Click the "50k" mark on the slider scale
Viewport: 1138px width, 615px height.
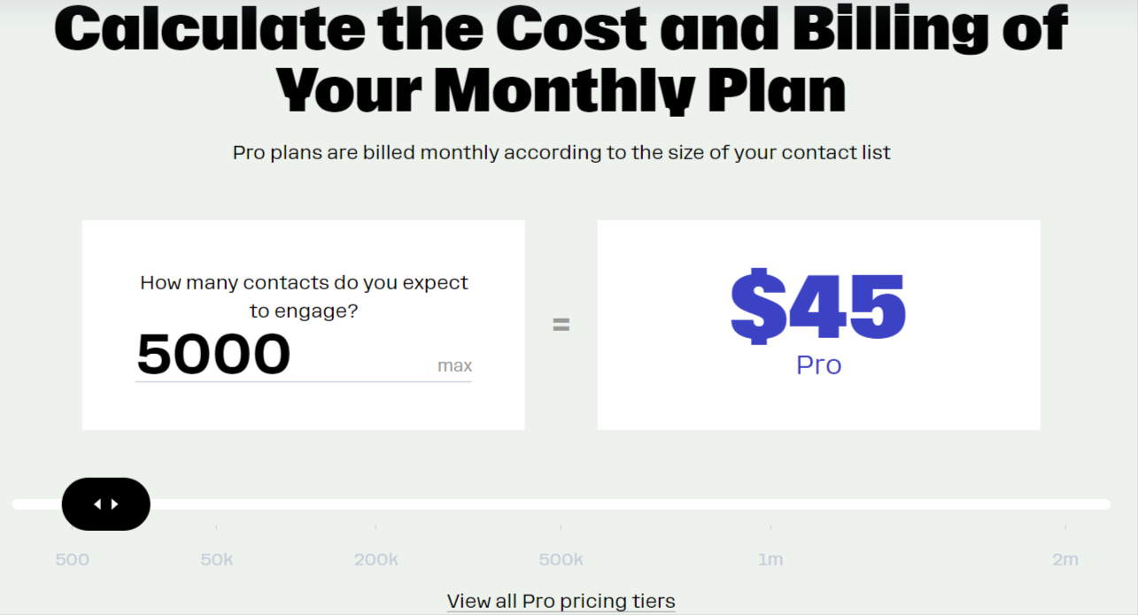216,559
